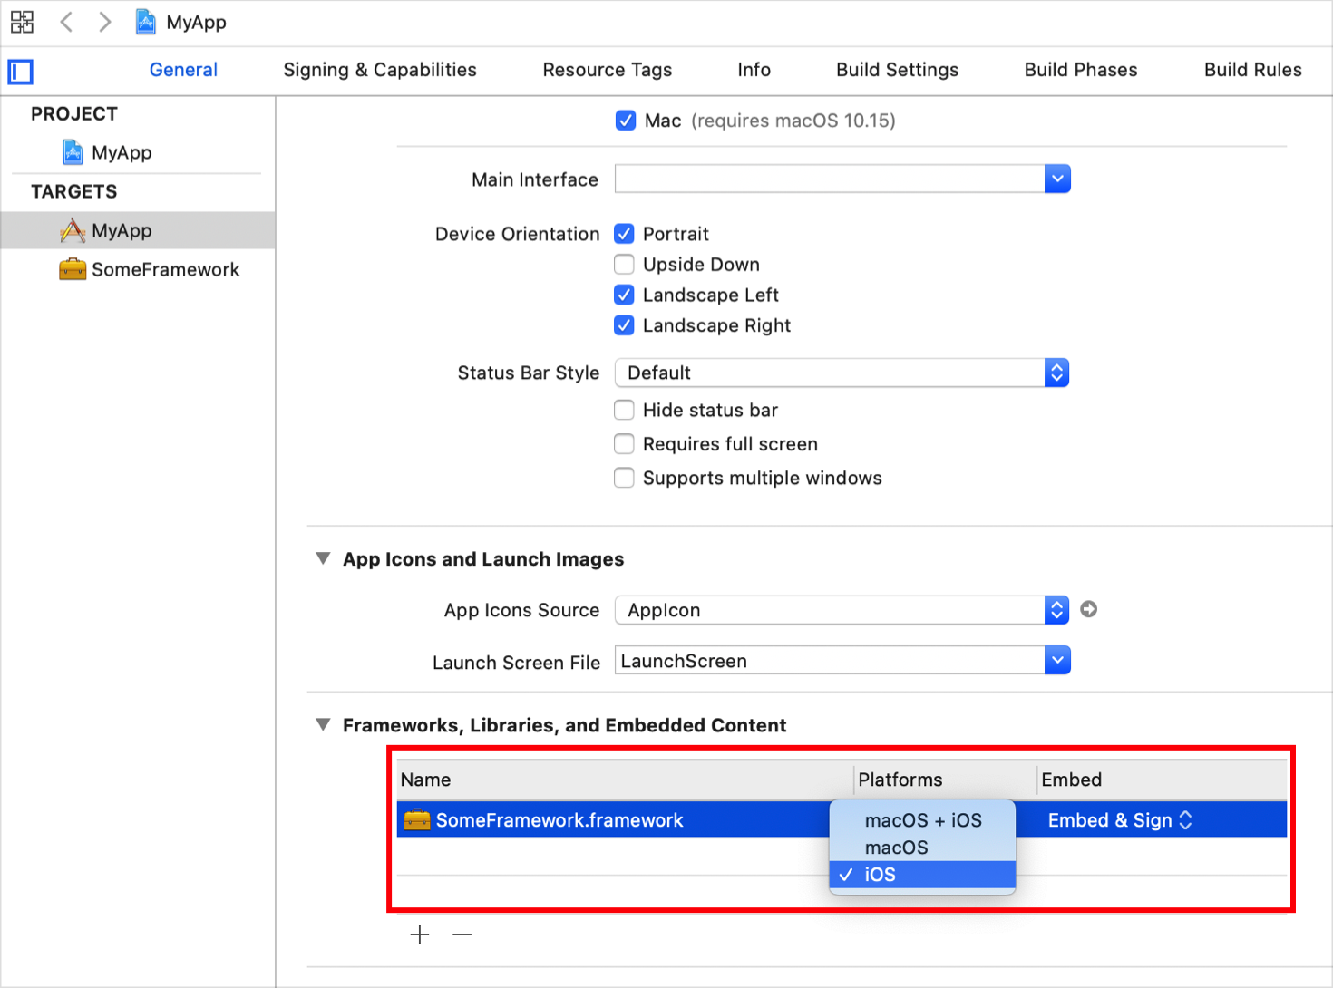
Task: Open the Info tab
Action: pyautogui.click(x=754, y=70)
